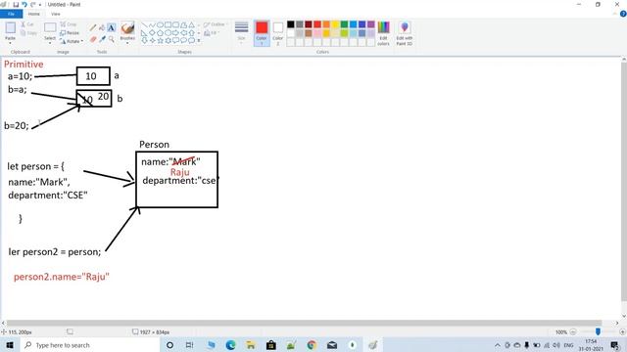Viewport: 627px width, 352px height.
Task: Open the Microsoft Store from taskbar
Action: [x=271, y=345]
